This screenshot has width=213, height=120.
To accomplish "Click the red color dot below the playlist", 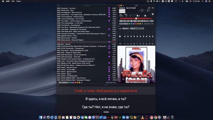I will (x=75, y=83).
